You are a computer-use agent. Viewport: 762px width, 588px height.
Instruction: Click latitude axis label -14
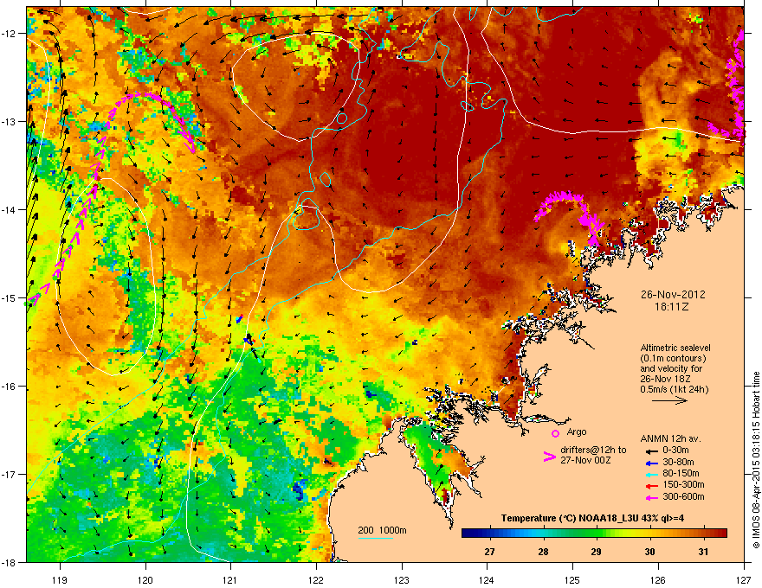click(x=10, y=209)
